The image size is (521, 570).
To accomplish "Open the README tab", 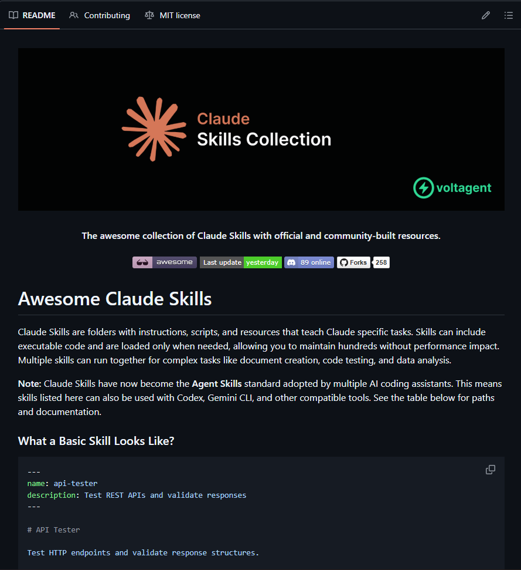I will tap(32, 15).
